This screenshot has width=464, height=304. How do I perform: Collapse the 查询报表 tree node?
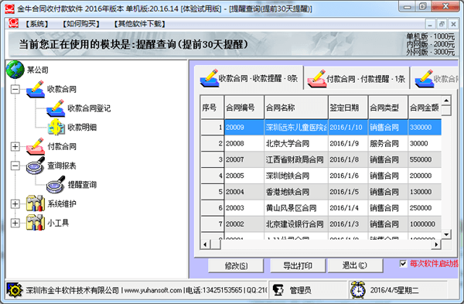tap(15, 166)
